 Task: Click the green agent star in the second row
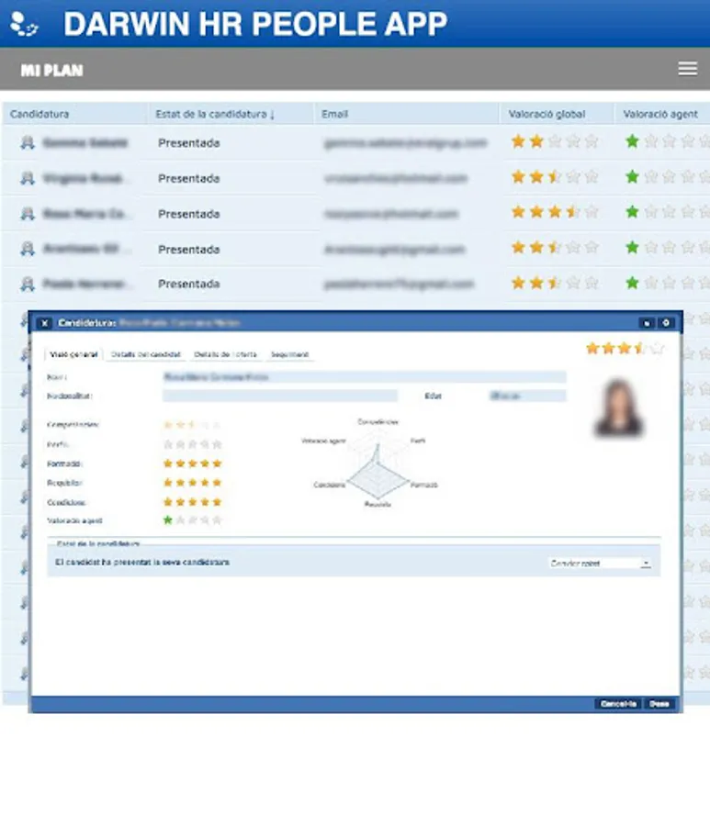632,176
